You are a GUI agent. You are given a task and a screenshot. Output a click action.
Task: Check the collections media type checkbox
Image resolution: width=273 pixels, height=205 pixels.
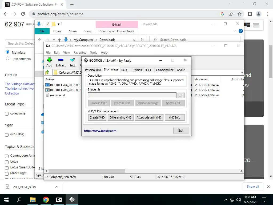[x=7, y=114]
